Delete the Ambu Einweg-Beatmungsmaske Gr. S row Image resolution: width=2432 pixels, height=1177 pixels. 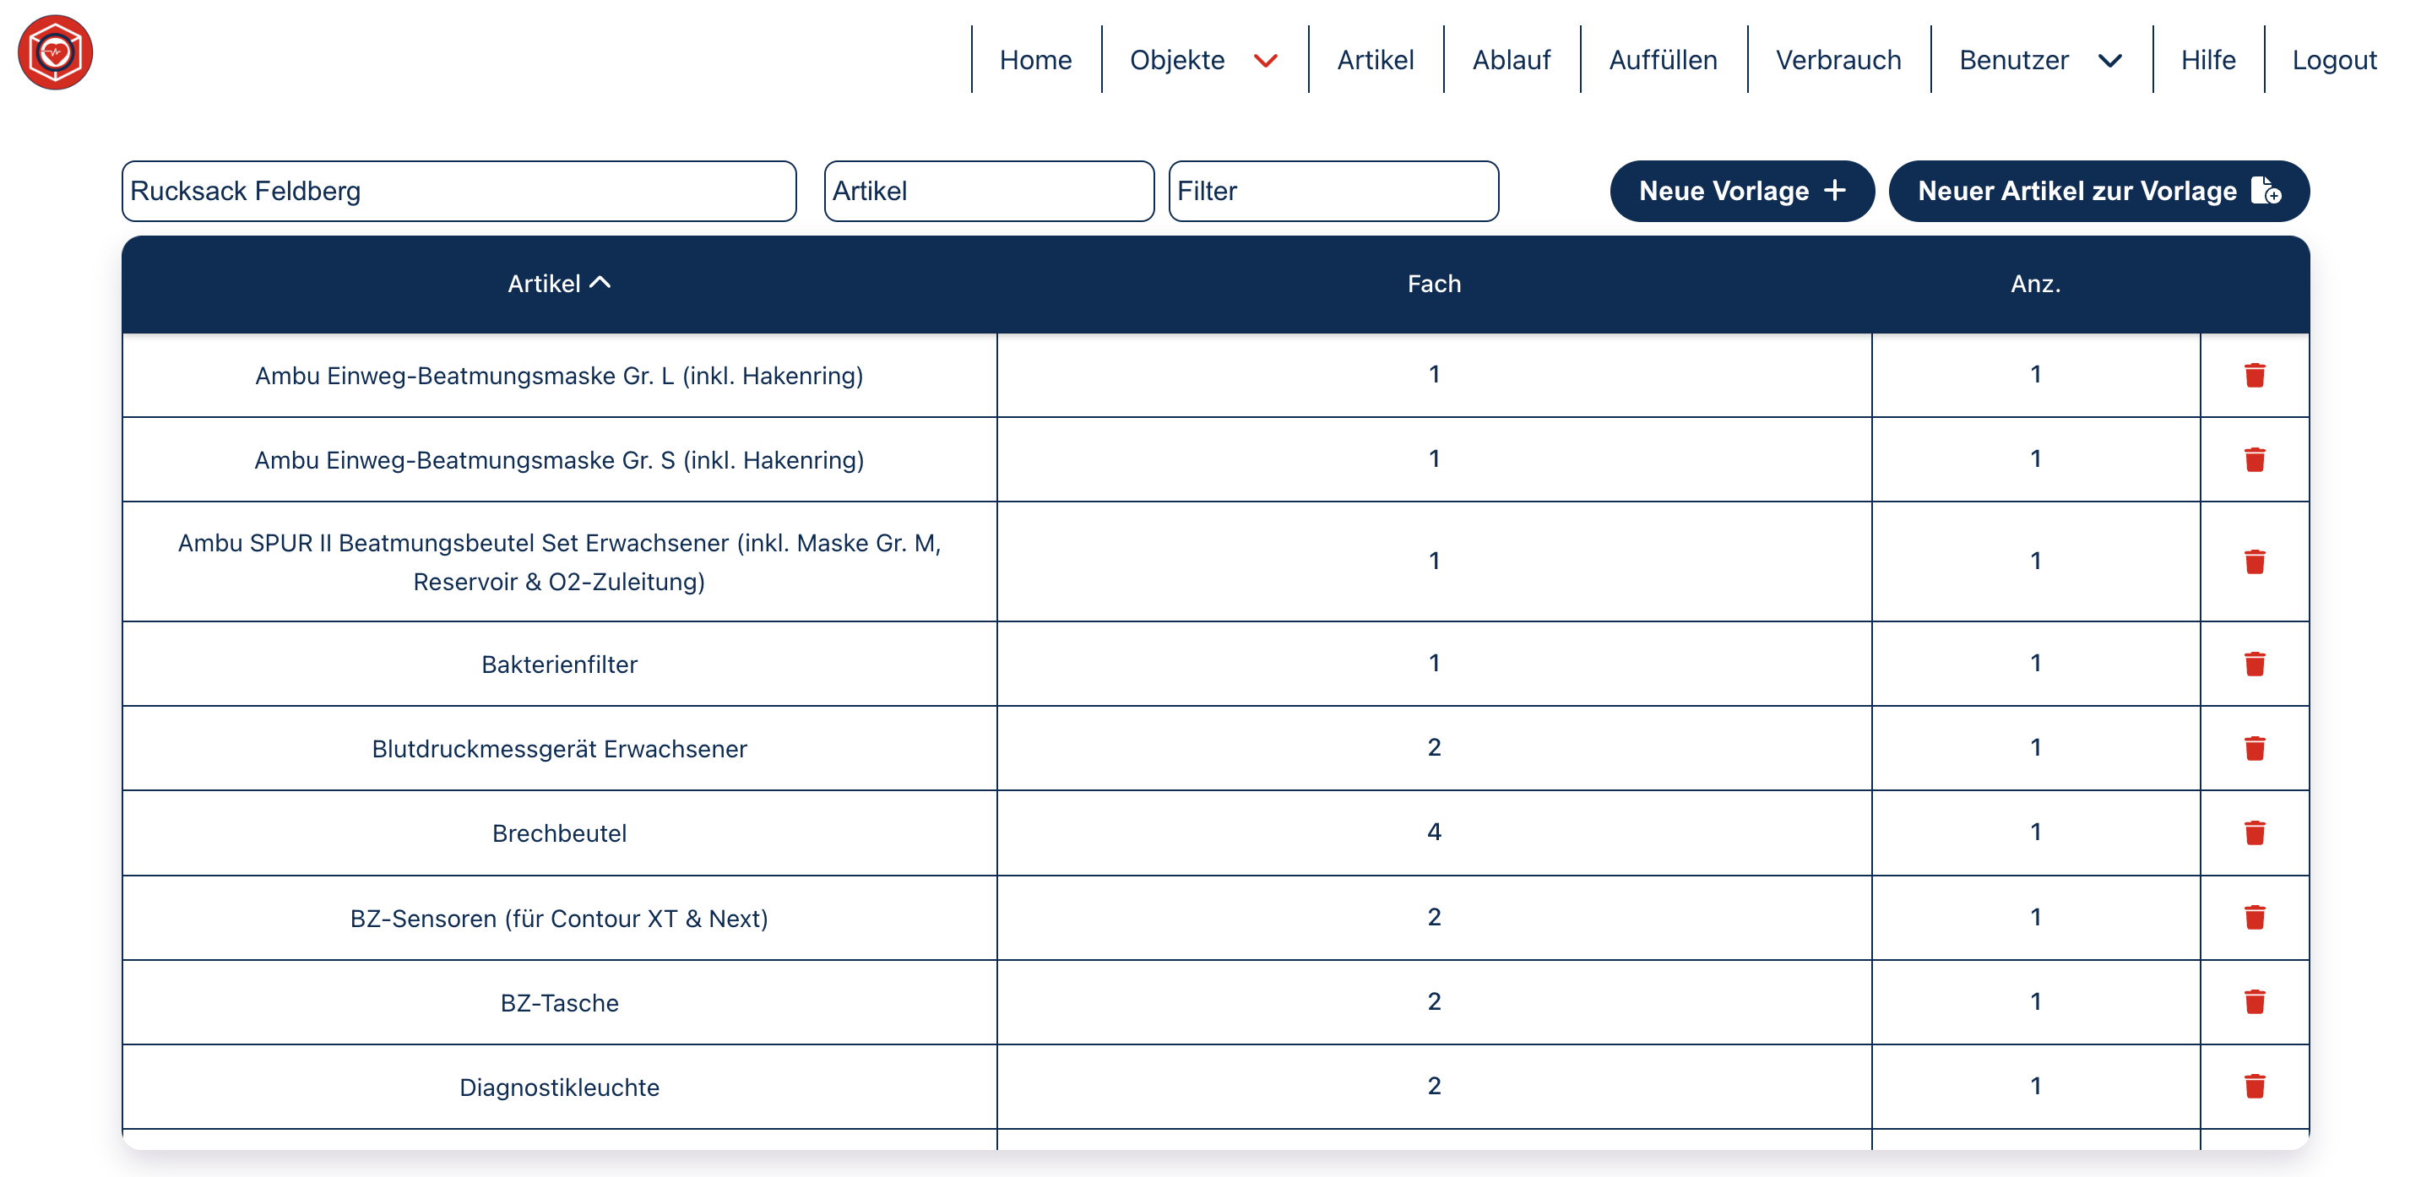[x=2254, y=459]
